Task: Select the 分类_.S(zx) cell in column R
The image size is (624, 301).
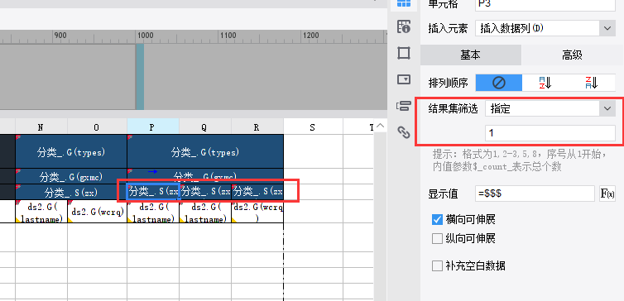Action: [x=257, y=192]
